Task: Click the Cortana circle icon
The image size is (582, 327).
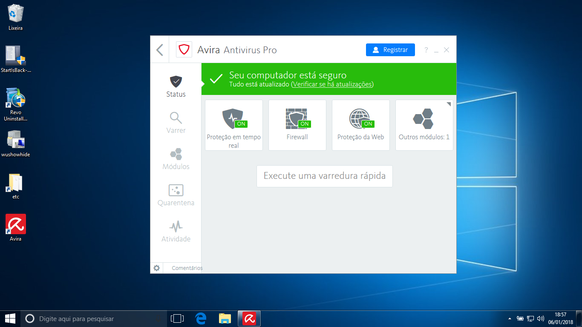Action: (x=30, y=318)
